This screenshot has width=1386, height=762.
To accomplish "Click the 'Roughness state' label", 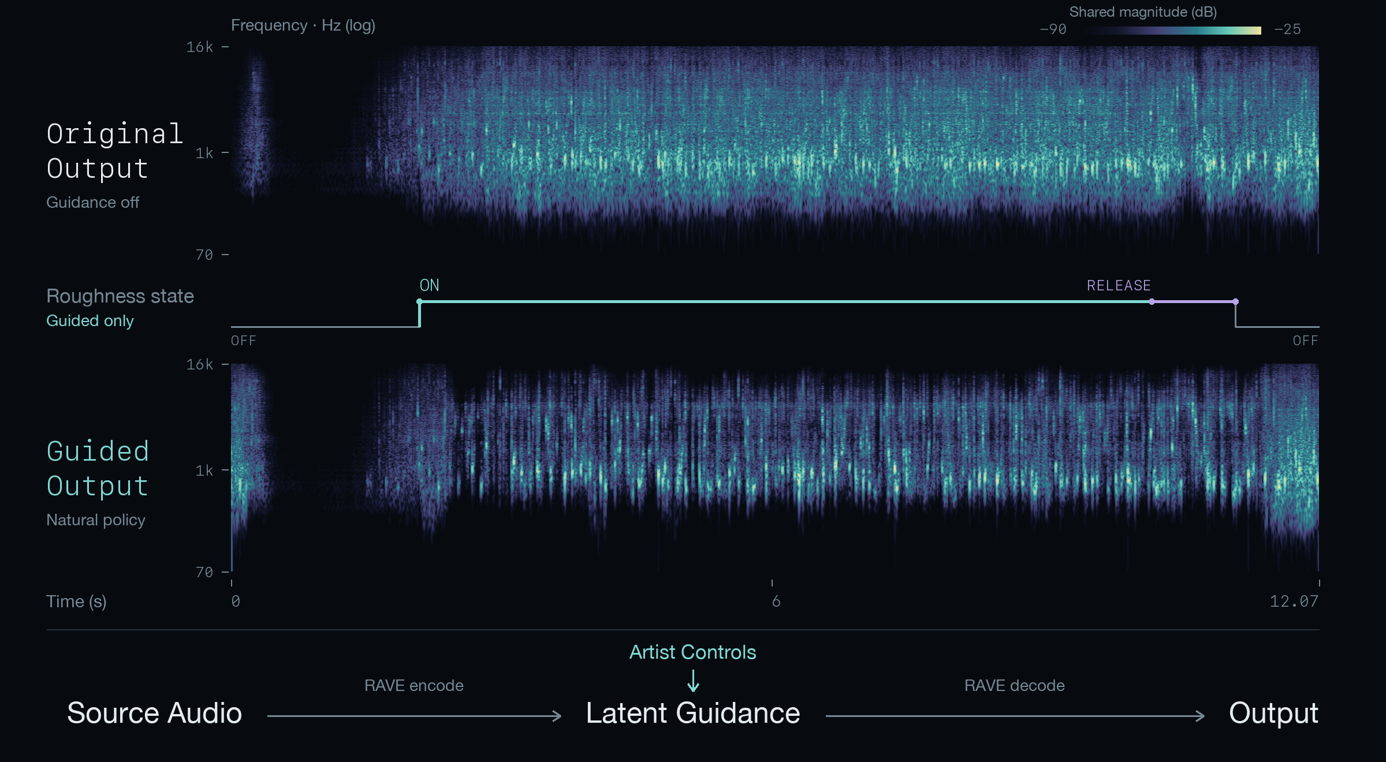I will coord(120,296).
